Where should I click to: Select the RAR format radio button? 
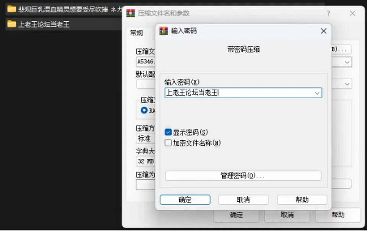(x=144, y=110)
